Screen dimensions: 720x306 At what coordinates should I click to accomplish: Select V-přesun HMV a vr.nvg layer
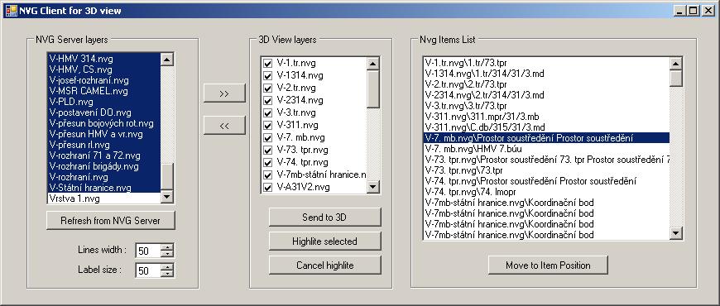(x=104, y=134)
